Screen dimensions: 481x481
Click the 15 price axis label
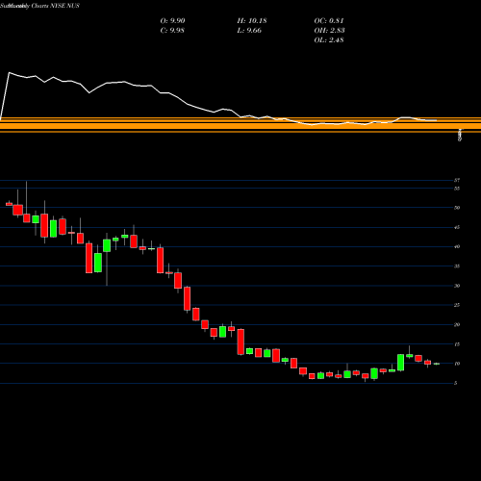[x=457, y=344]
